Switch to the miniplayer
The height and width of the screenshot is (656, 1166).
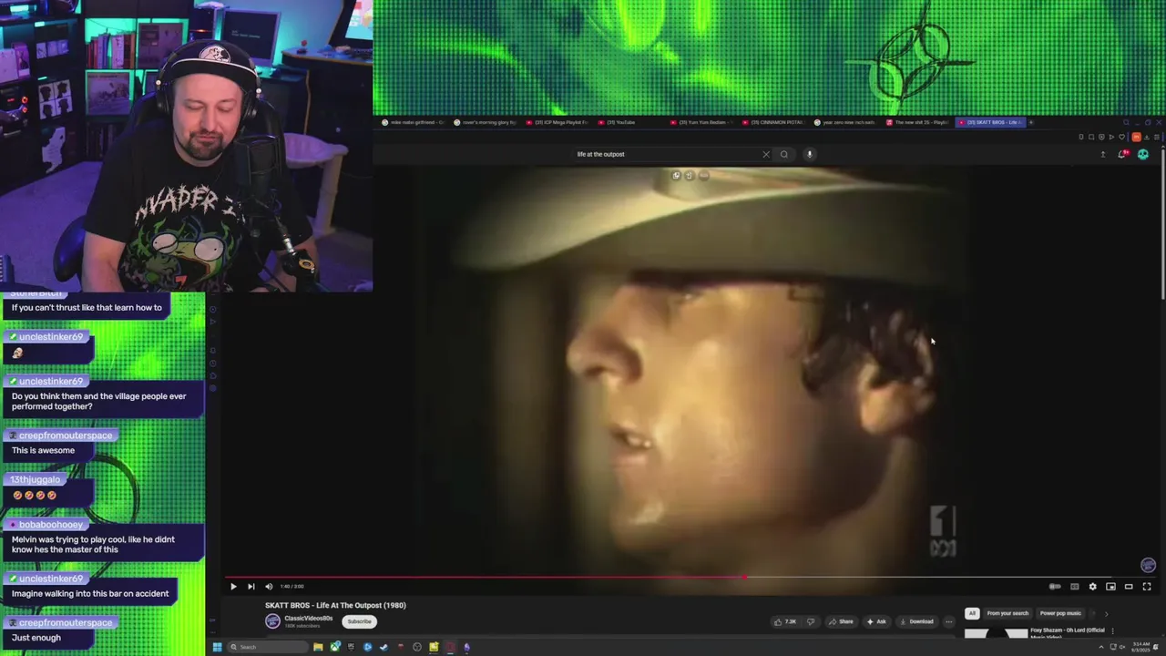[1110, 587]
